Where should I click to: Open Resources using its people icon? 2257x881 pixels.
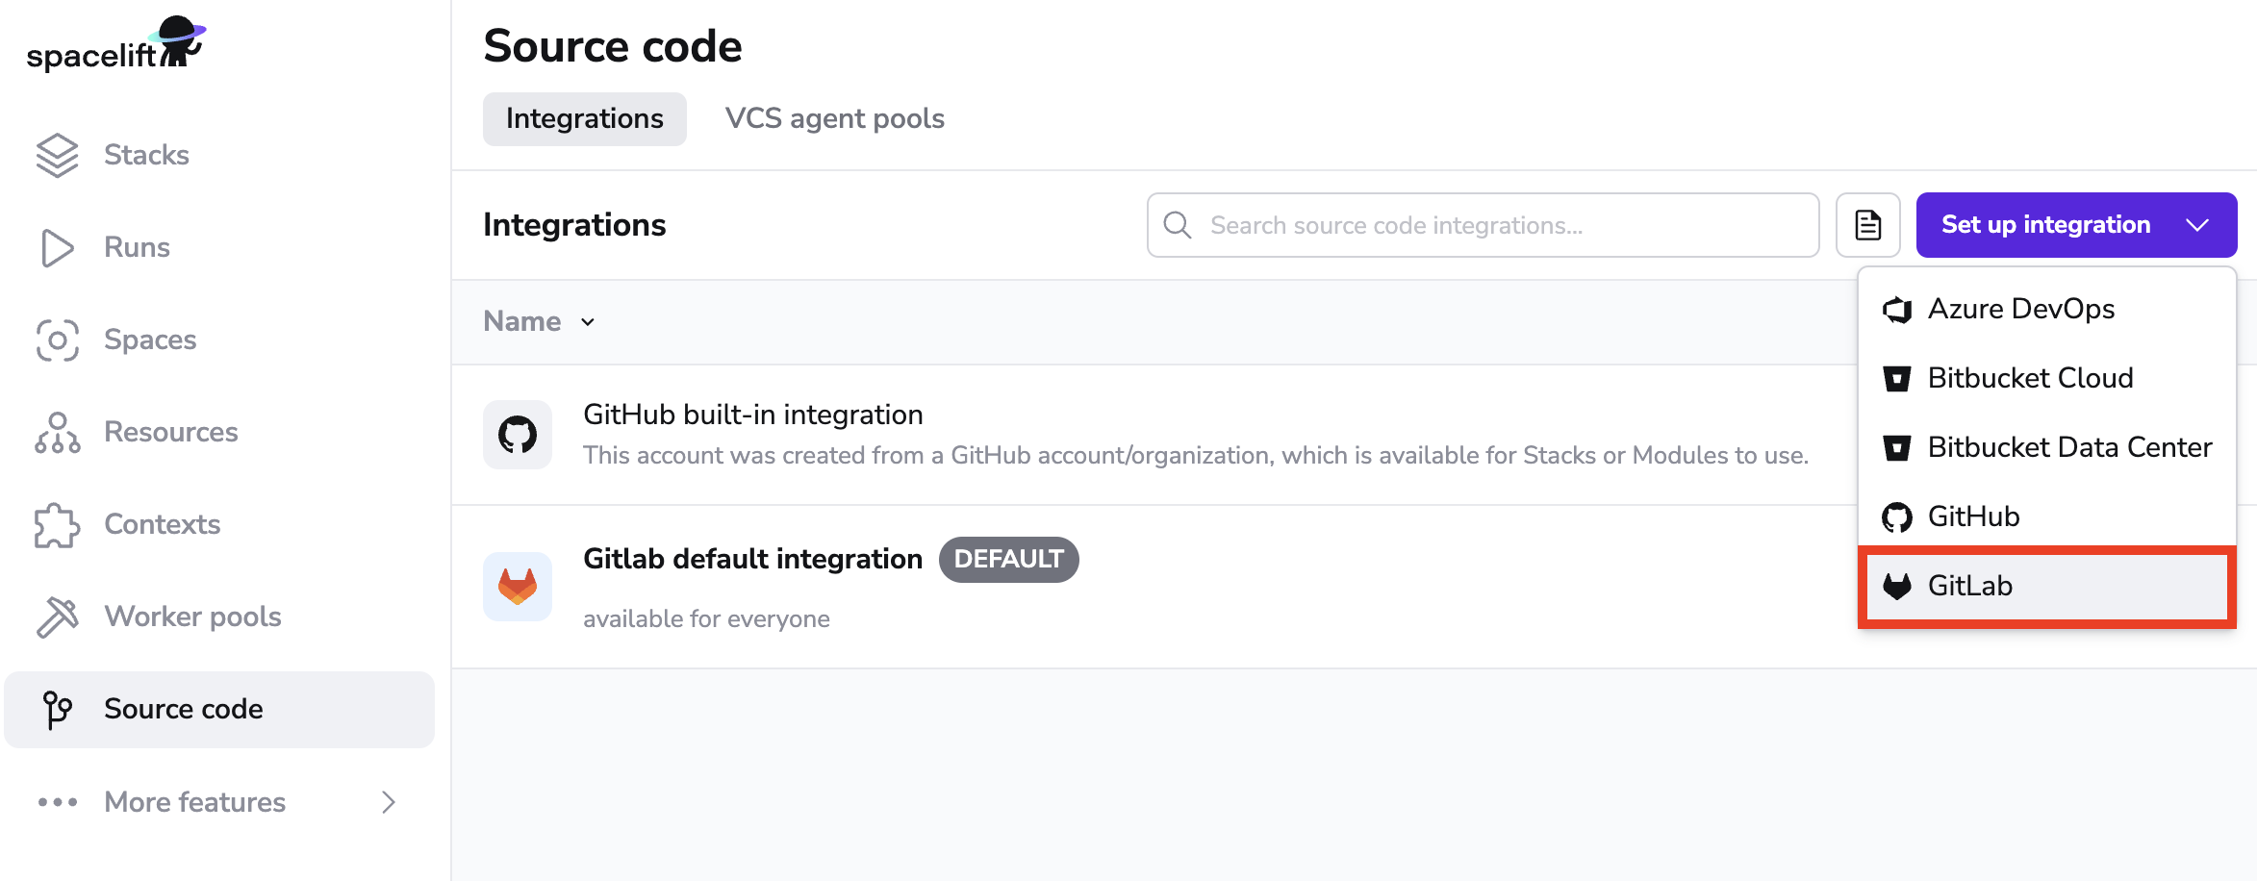(57, 432)
